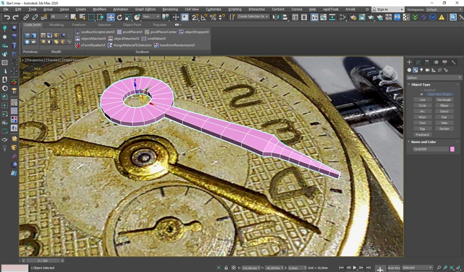Click the pink object color swatch

(452, 149)
